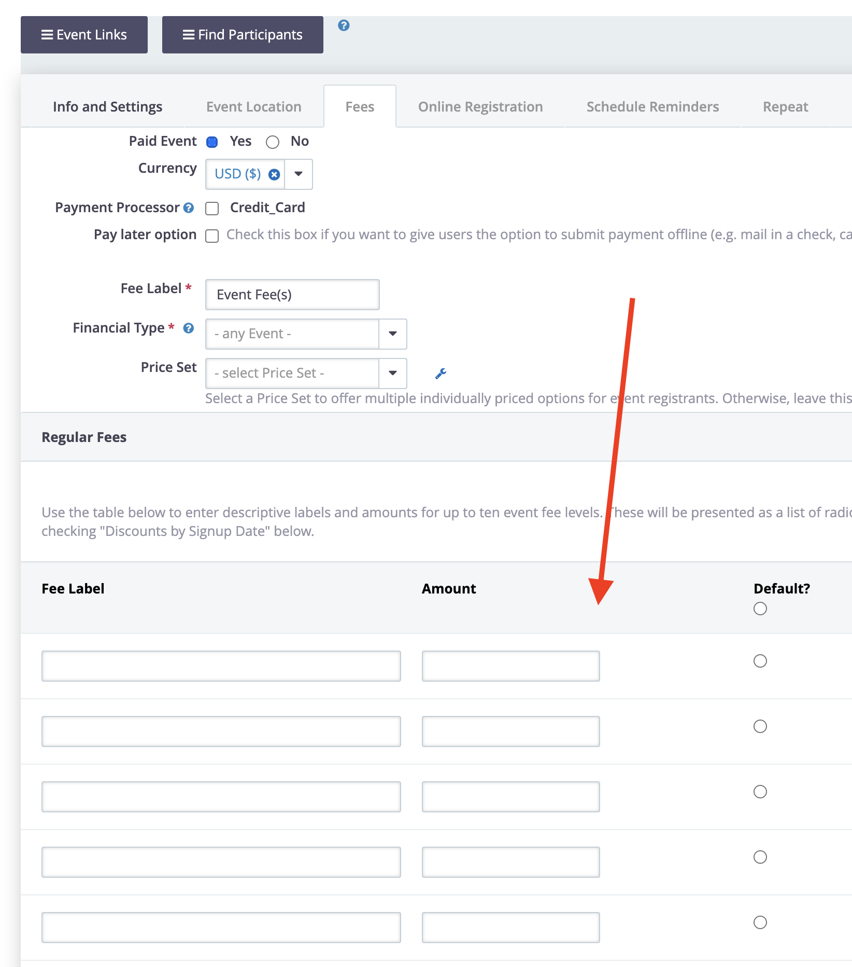Check the Pay later option box
This screenshot has height=967, width=852.
click(212, 236)
